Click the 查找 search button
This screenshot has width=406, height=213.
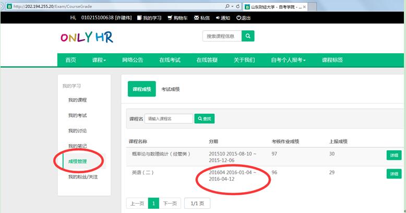204,119
